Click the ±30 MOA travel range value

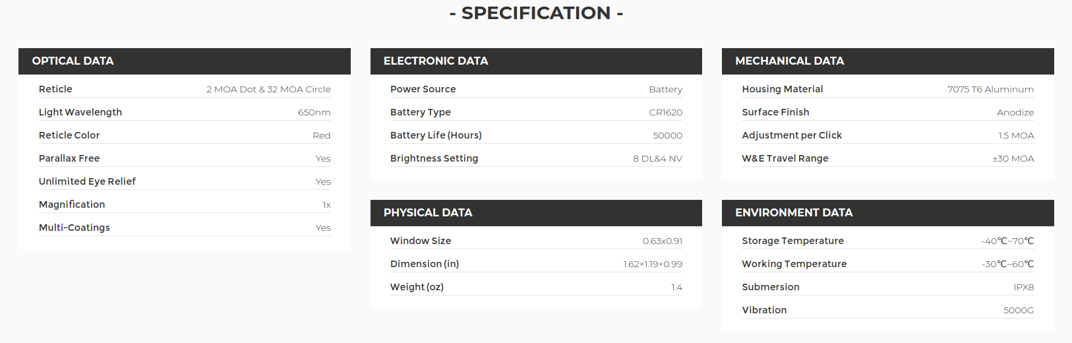pyautogui.click(x=1013, y=159)
